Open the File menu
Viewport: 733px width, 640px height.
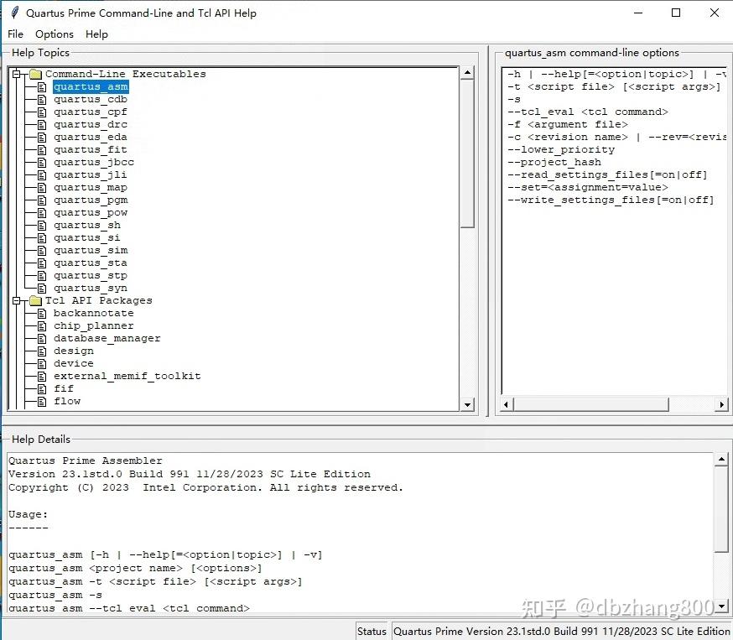click(x=15, y=34)
